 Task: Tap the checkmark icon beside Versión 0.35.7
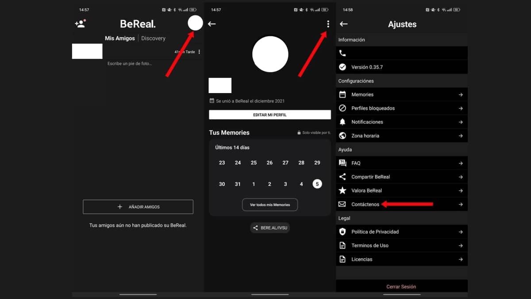point(342,67)
